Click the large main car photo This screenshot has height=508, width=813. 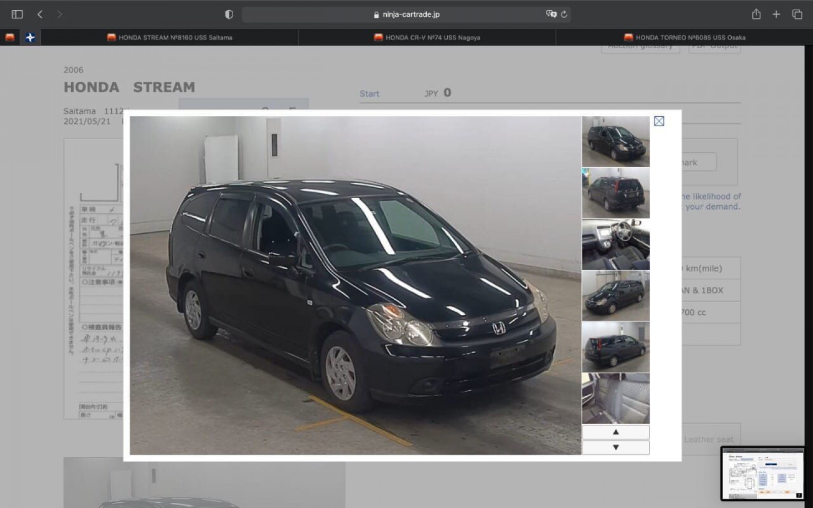355,285
